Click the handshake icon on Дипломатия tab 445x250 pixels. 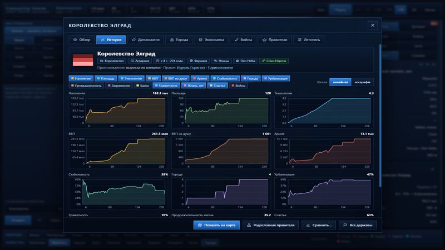[133, 39]
